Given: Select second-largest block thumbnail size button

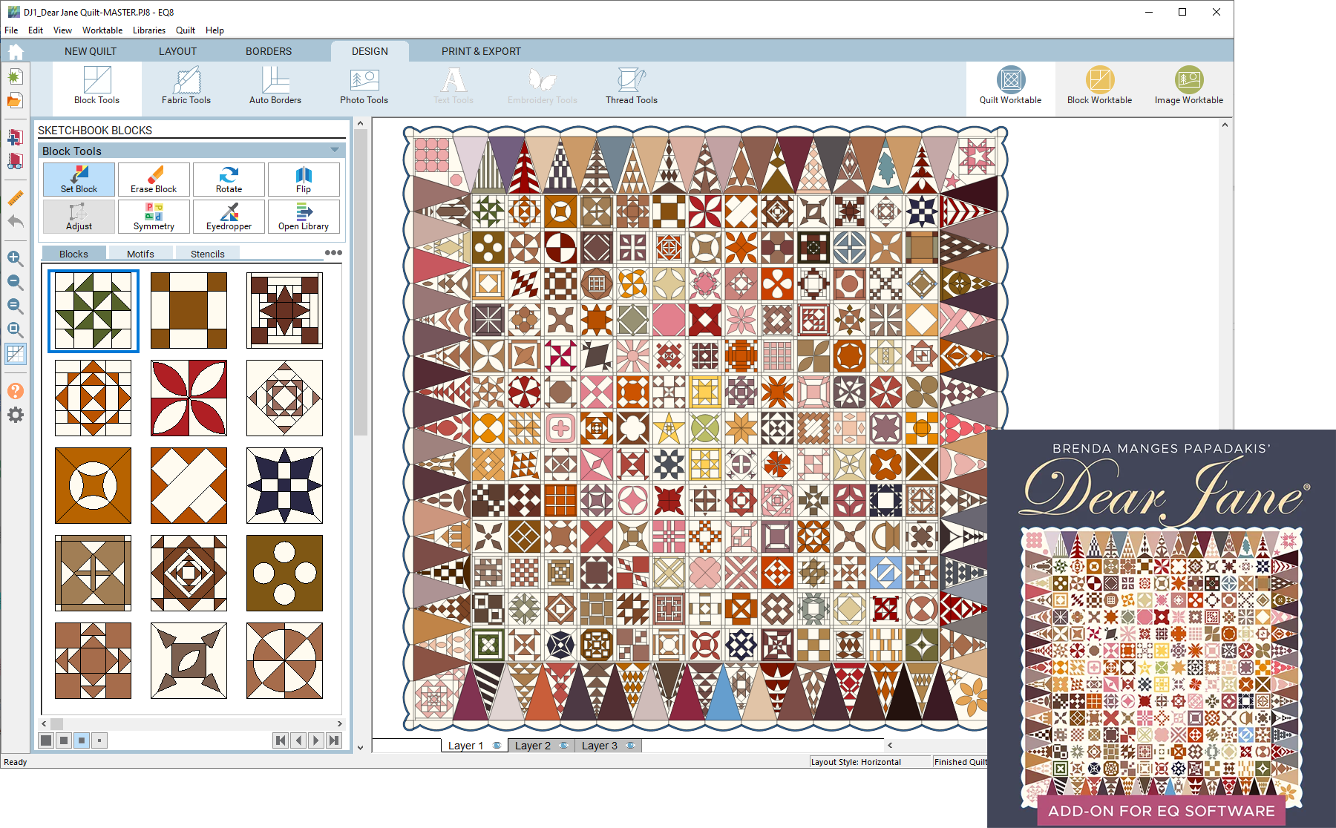Looking at the screenshot, I should pos(64,740).
